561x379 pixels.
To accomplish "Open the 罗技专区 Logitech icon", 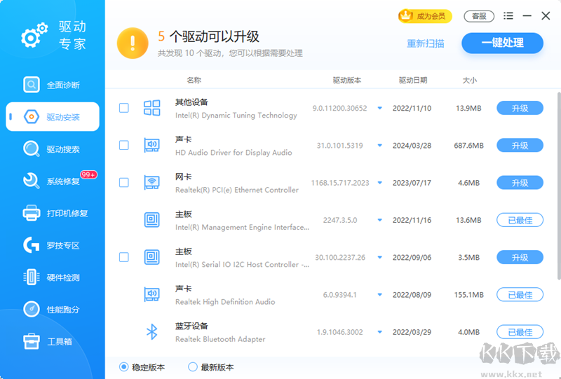I will tap(32, 245).
